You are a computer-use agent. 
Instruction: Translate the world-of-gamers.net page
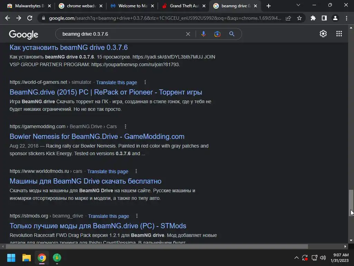coord(117,82)
